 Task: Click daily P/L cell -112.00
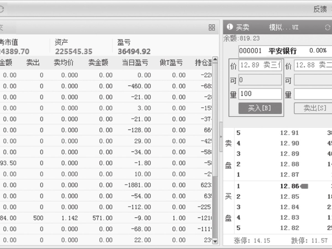[x=139, y=207]
